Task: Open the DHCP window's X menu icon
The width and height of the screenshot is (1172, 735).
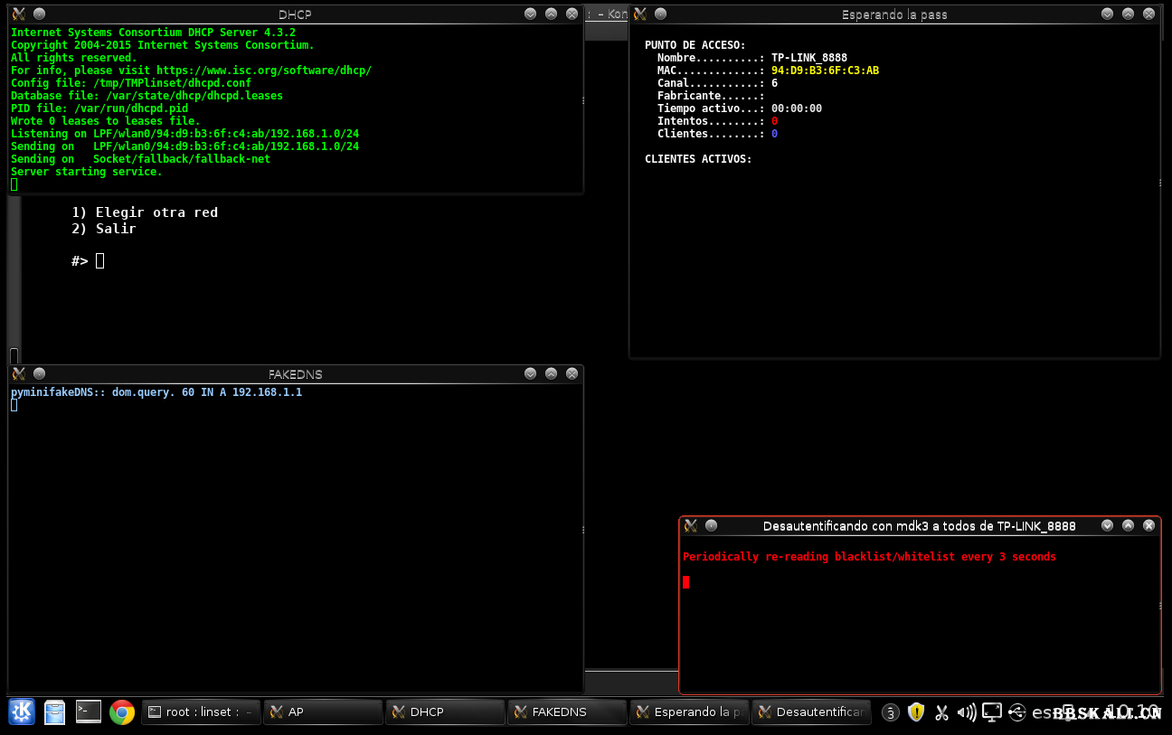Action: [x=18, y=14]
